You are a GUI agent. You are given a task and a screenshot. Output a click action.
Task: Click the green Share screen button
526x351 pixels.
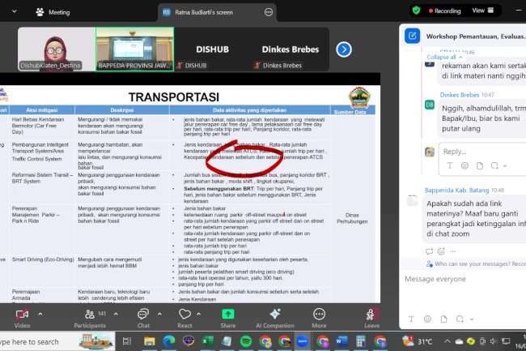(228, 315)
